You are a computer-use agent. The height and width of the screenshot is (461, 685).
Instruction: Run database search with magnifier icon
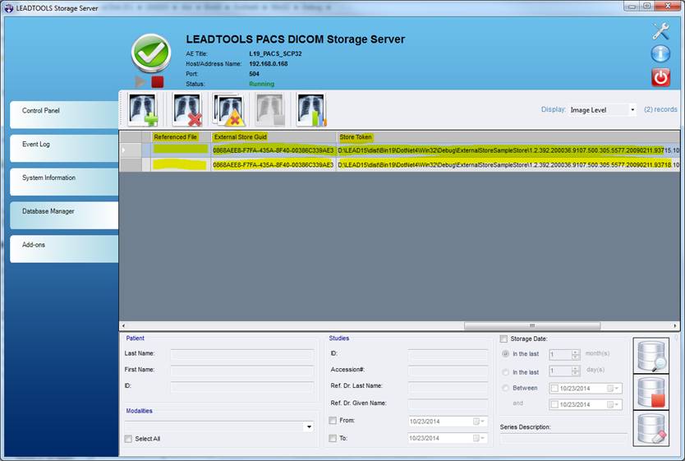[651, 355]
